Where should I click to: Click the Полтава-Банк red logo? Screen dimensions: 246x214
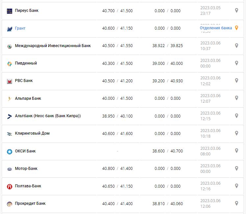point(9,186)
